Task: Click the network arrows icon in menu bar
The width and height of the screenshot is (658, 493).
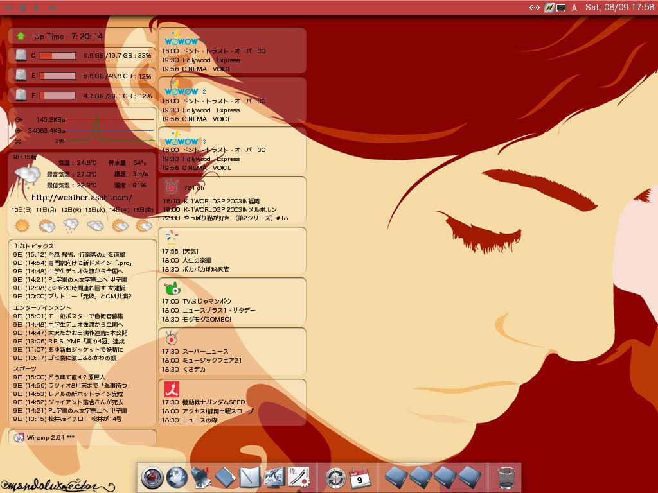Action: (534, 8)
